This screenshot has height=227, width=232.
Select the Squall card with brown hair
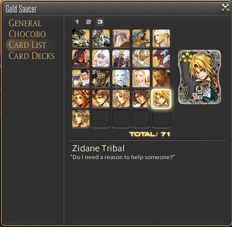(x=141, y=98)
